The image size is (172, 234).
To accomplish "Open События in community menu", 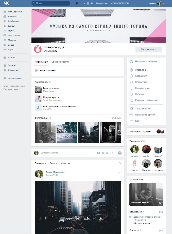I will pos(140,94).
